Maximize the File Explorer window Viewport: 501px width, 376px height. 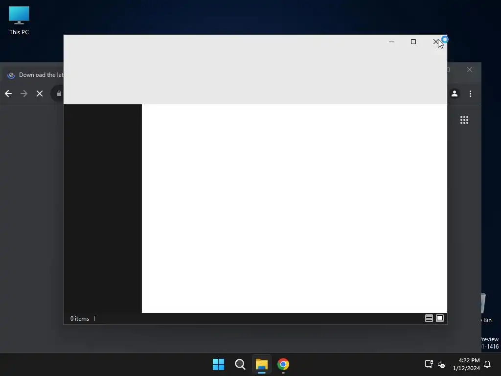(413, 42)
